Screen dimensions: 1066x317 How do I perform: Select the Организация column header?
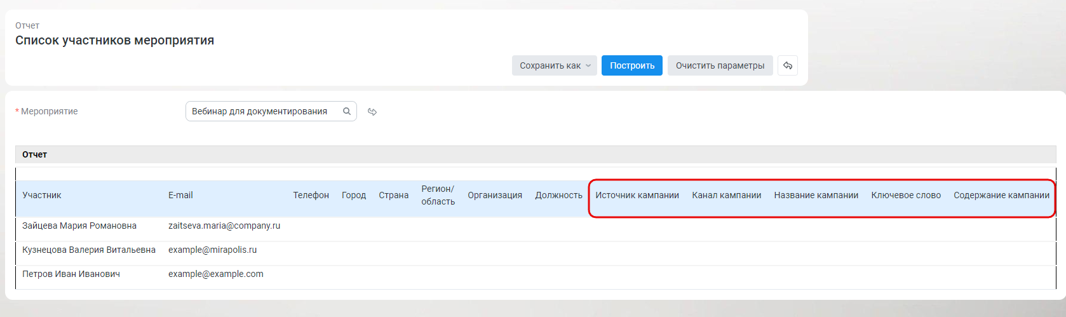pos(495,195)
